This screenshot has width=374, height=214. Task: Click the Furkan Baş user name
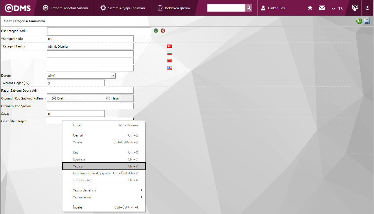[x=276, y=8]
